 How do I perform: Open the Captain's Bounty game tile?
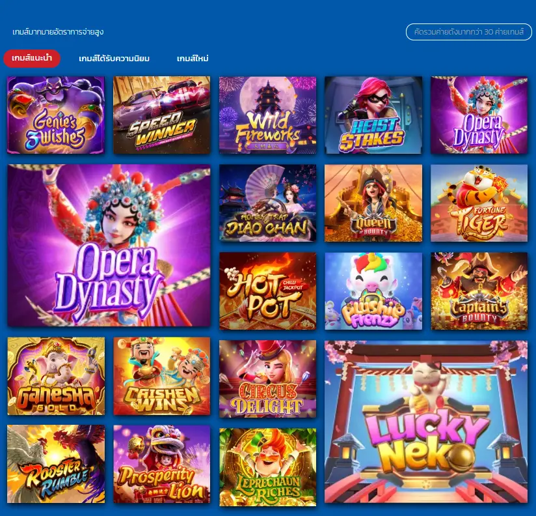(479, 291)
